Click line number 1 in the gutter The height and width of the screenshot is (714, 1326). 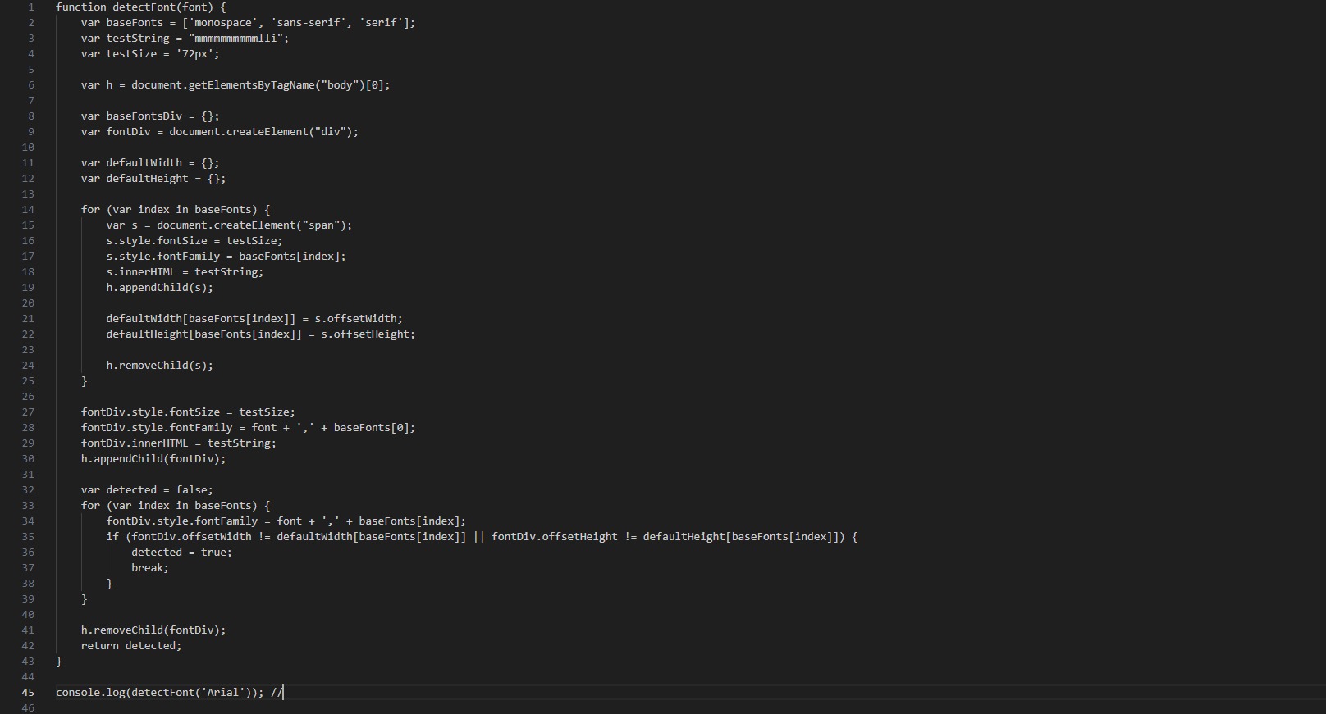[31, 7]
